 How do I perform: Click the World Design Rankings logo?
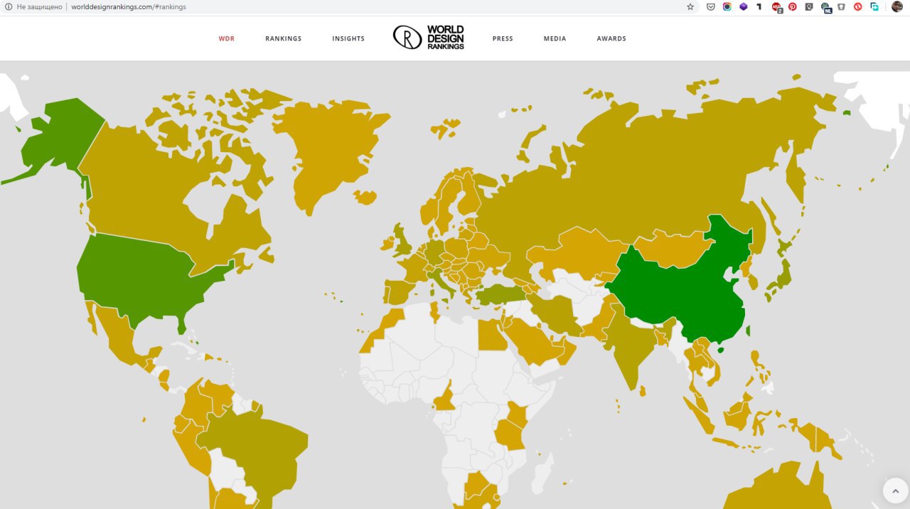pos(429,38)
